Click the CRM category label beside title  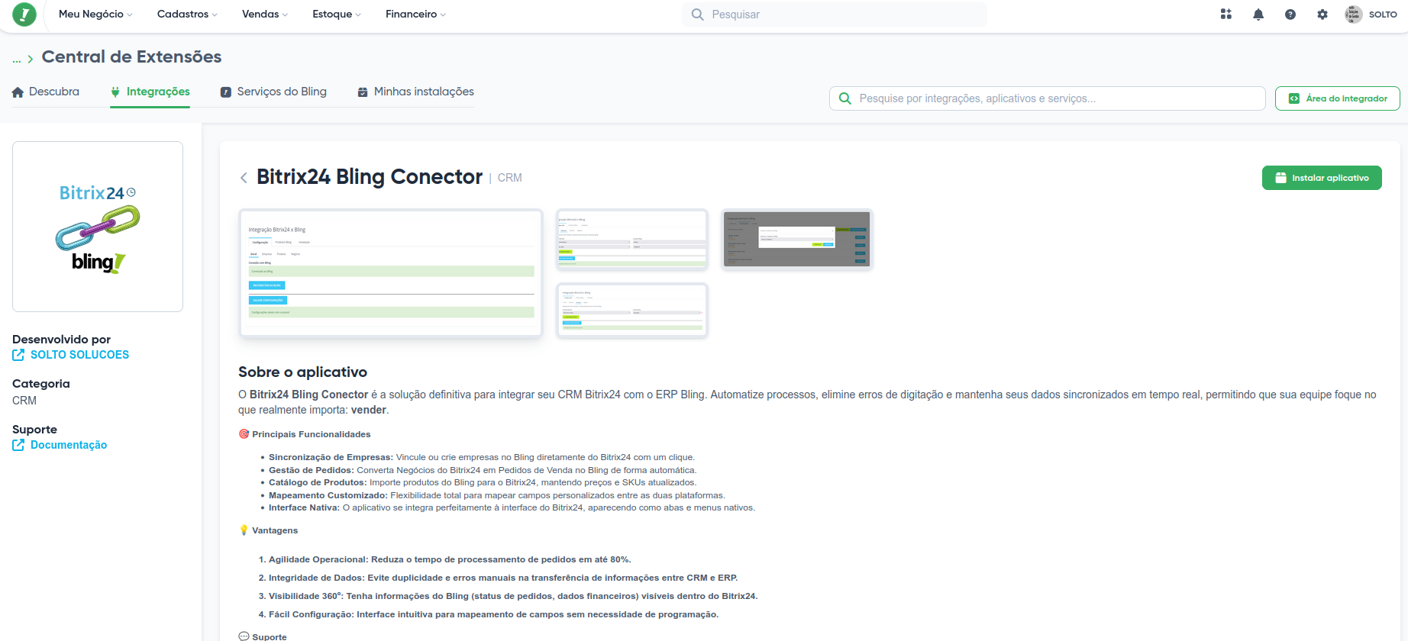pyautogui.click(x=509, y=178)
